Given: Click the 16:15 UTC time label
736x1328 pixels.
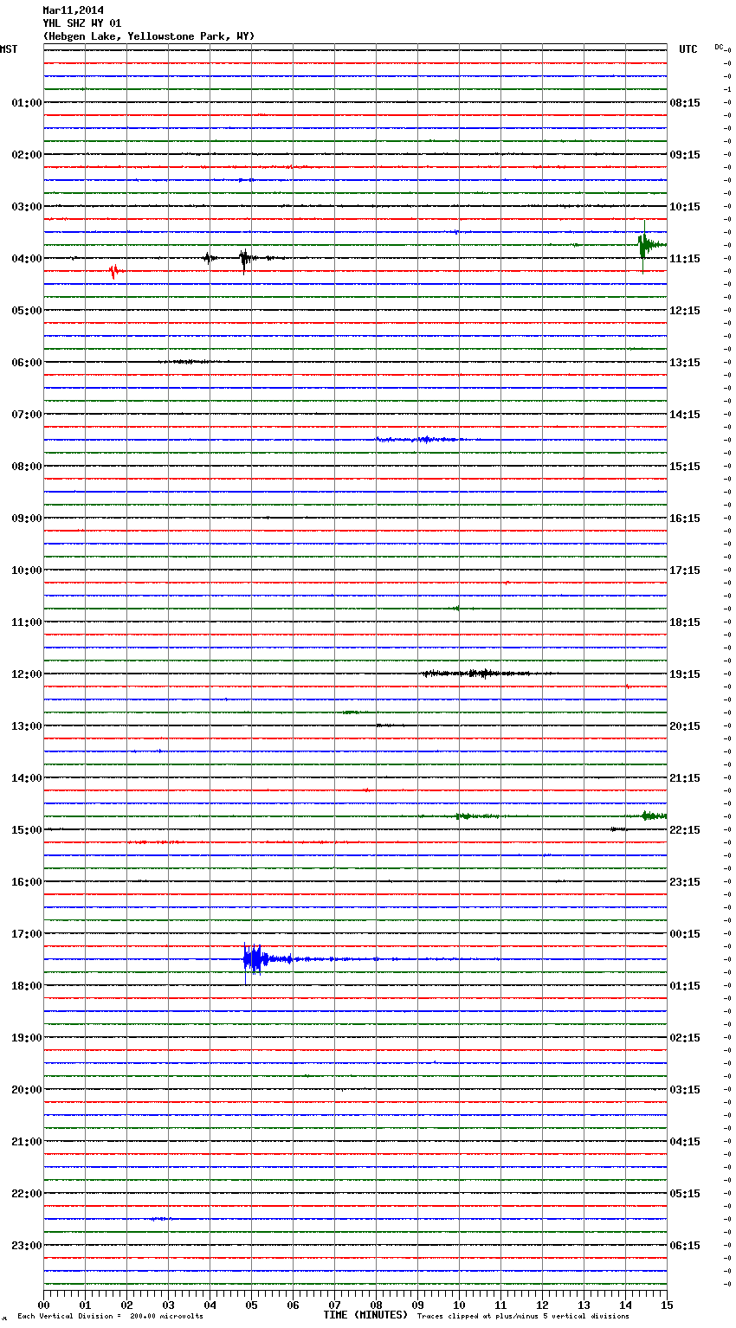Looking at the screenshot, I should tap(685, 519).
